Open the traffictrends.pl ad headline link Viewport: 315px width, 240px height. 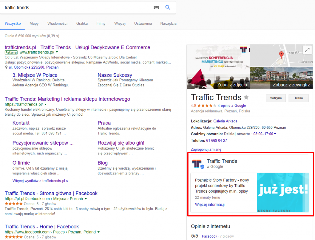point(77,47)
